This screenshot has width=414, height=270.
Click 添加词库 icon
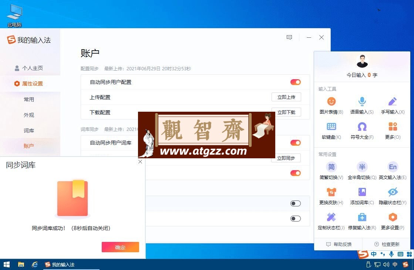click(362, 192)
